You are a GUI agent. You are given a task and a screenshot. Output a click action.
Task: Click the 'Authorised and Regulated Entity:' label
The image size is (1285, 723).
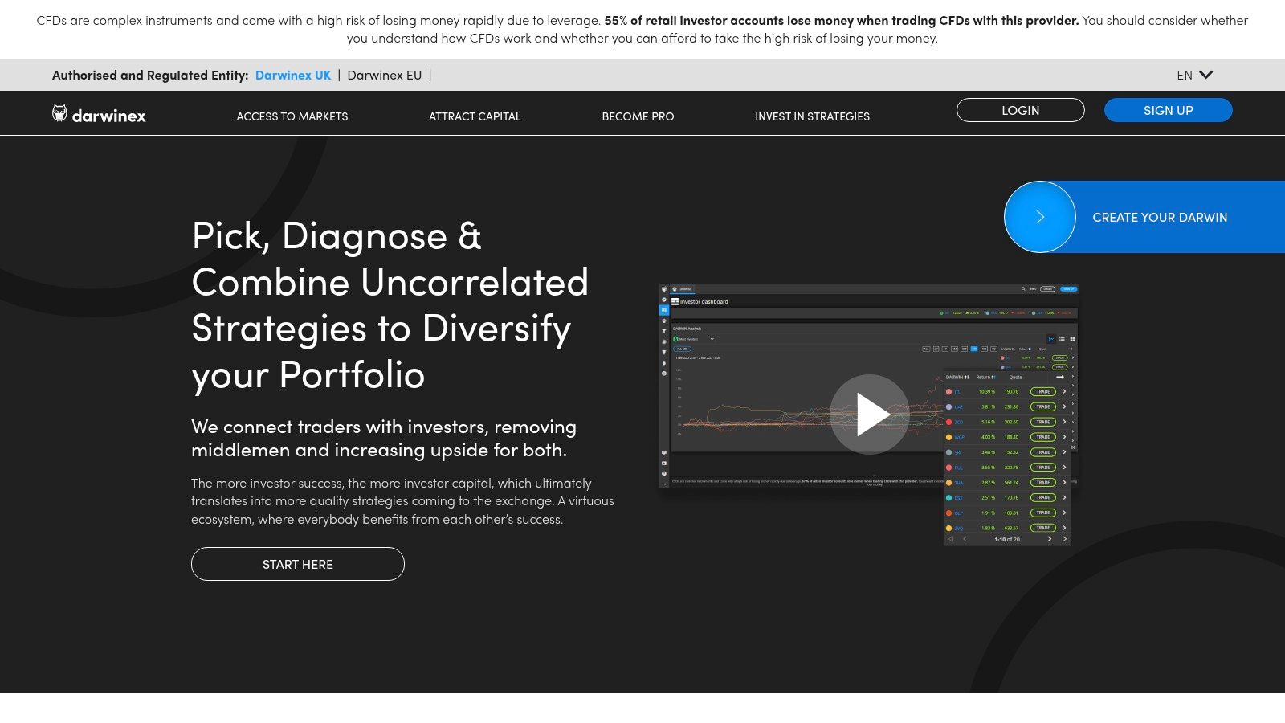click(150, 75)
